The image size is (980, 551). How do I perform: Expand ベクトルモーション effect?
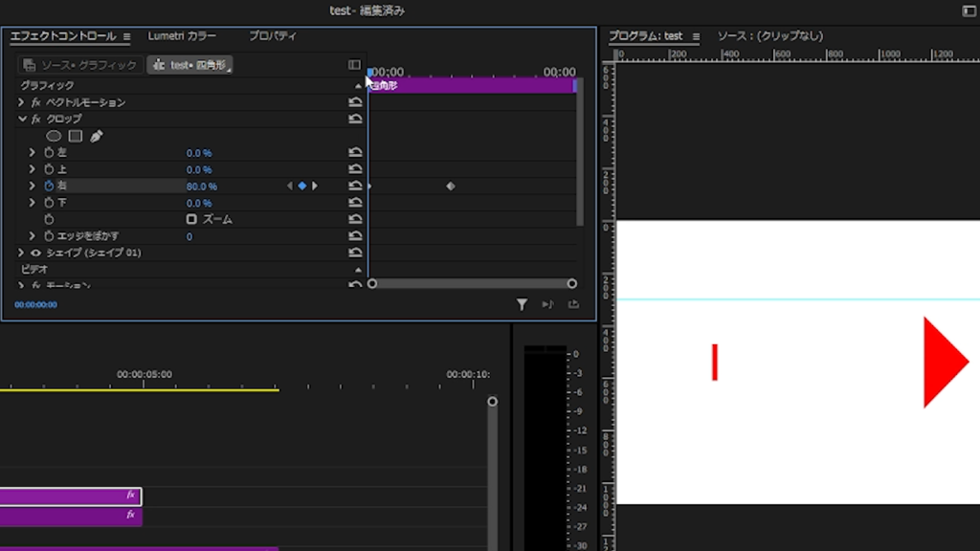click(x=21, y=101)
